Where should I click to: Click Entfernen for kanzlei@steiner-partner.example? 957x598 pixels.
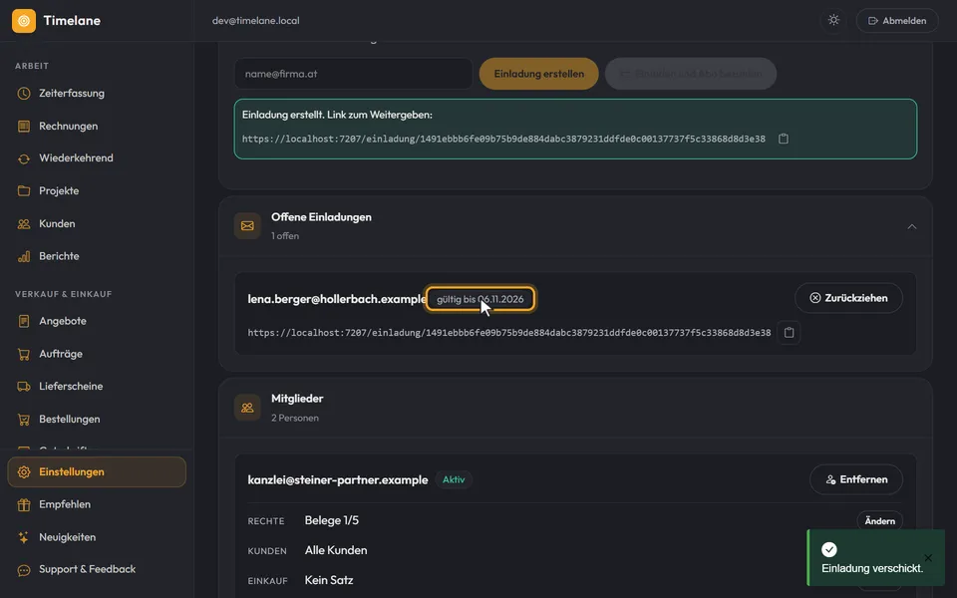(855, 479)
